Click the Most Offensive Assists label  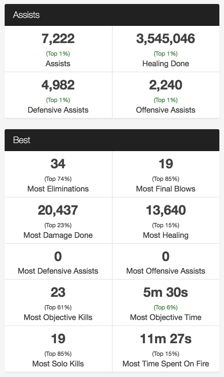click(166, 271)
